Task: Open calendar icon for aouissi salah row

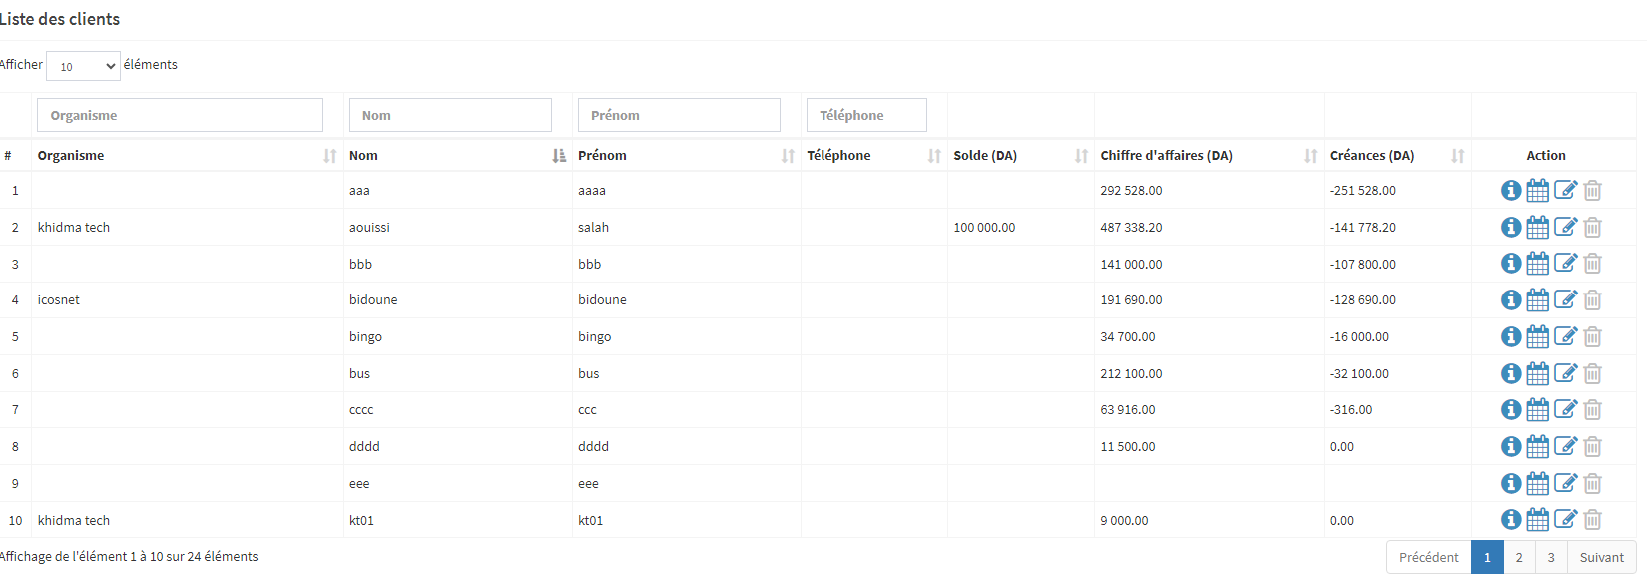Action: pos(1538,228)
